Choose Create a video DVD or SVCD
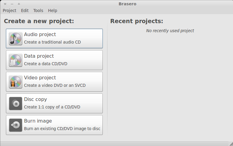 click(54, 82)
